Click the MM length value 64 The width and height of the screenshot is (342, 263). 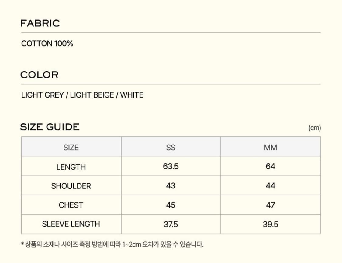[270, 166]
